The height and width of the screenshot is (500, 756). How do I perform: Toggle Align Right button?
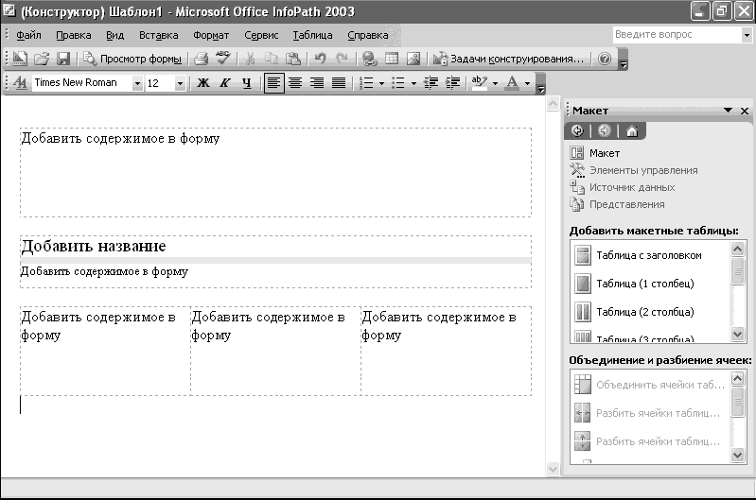click(317, 83)
